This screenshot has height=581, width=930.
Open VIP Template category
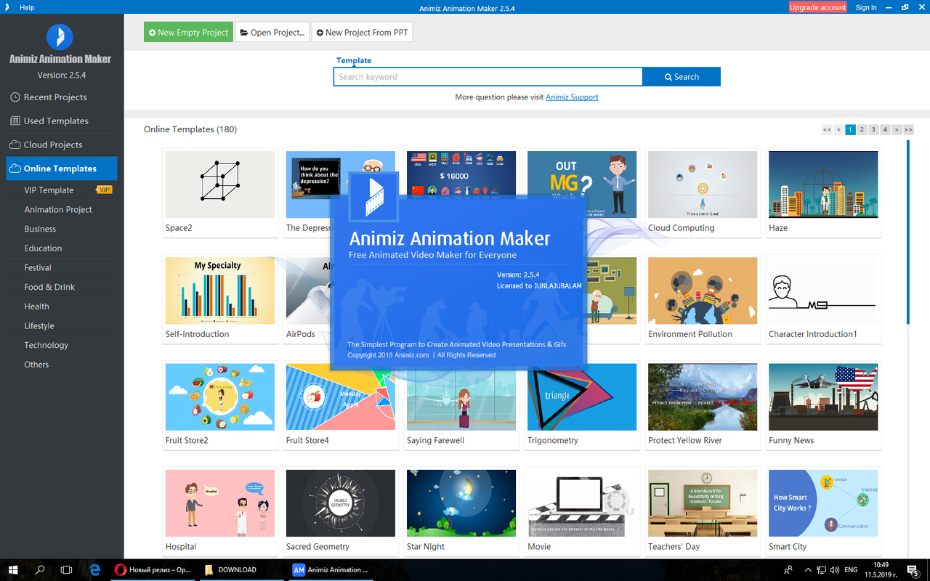[x=49, y=190]
